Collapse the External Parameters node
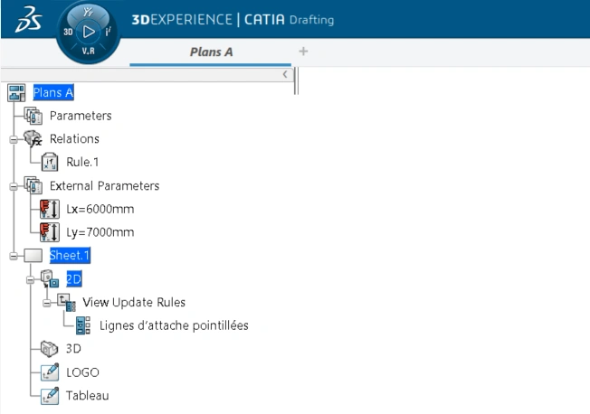590x414 pixels. pos(14,186)
